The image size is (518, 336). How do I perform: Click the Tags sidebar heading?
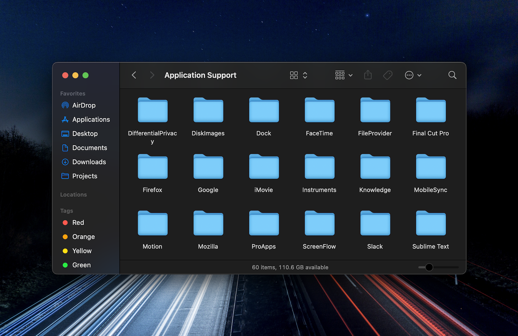tap(67, 211)
